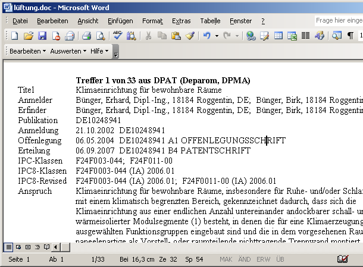The width and height of the screenshot is (363, 267).
Task: Click the horizontal scrollbar left arrow
Action: pos(56,247)
